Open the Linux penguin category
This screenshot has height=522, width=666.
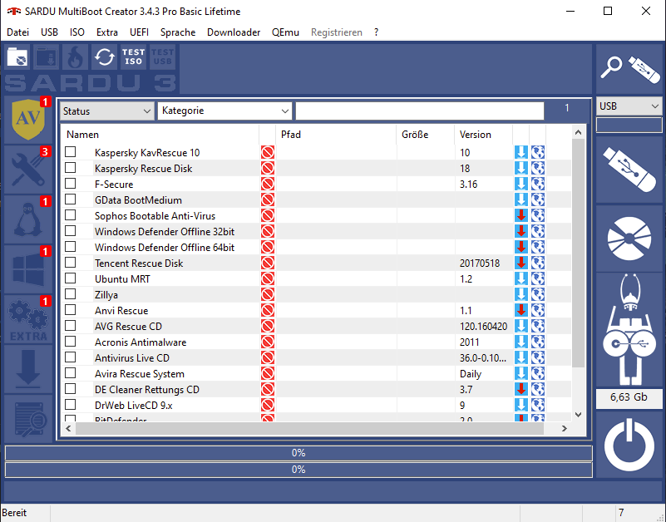click(x=28, y=219)
